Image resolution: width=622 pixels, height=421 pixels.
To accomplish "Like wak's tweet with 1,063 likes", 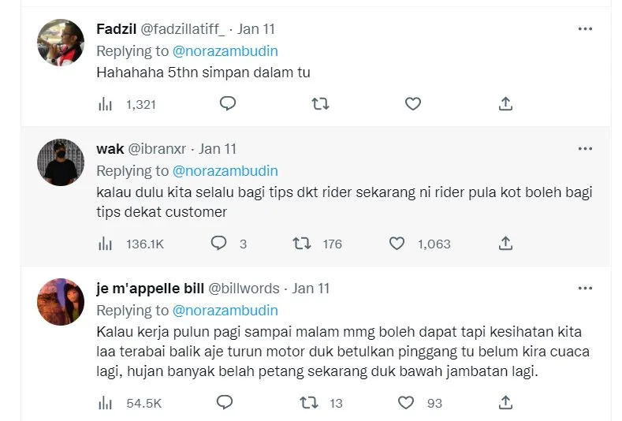I will (397, 244).
